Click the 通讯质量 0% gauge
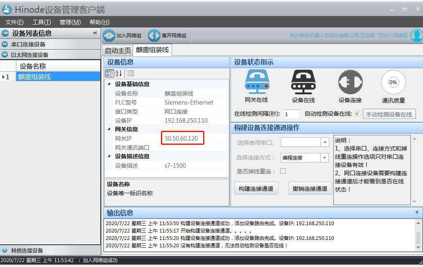This screenshot has height=267, width=423. click(393, 82)
